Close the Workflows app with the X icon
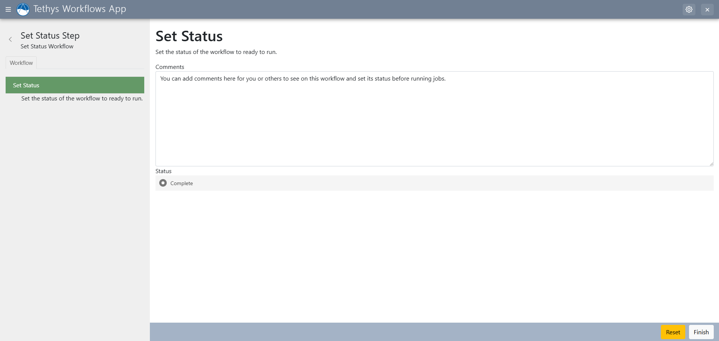The height and width of the screenshot is (341, 719). pos(707,9)
